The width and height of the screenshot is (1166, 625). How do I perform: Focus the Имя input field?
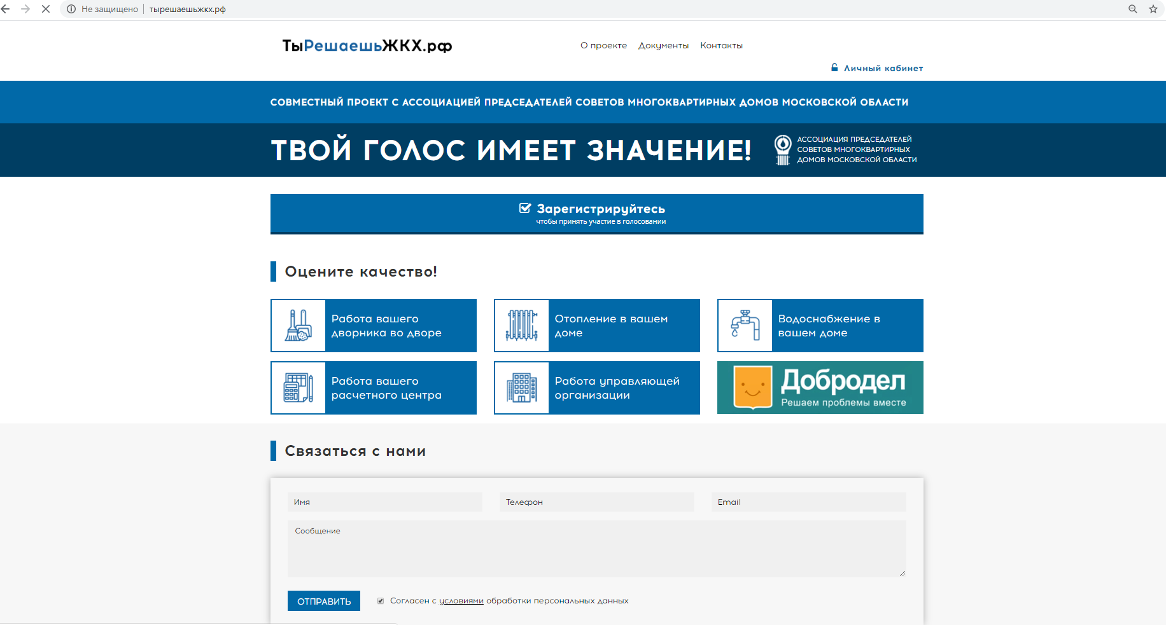click(x=385, y=502)
